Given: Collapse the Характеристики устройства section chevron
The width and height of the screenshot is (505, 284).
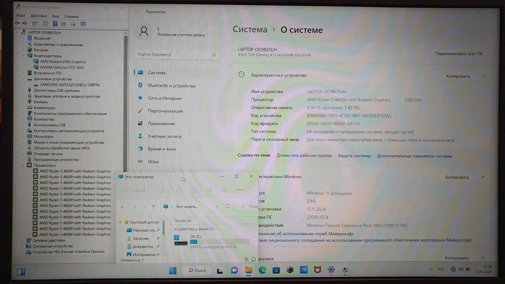Looking at the screenshot, I should (x=484, y=76).
